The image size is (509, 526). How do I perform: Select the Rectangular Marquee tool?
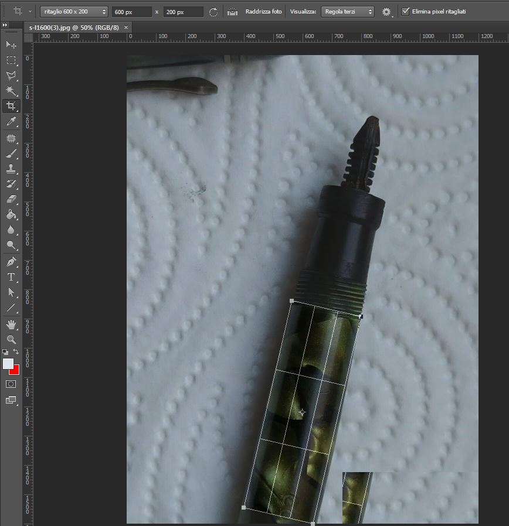[x=11, y=60]
